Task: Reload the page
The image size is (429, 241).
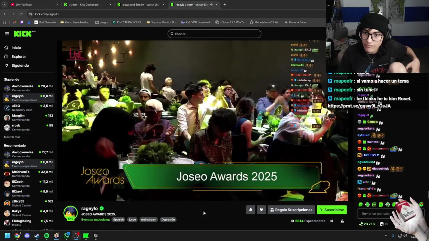Action: 21,14
